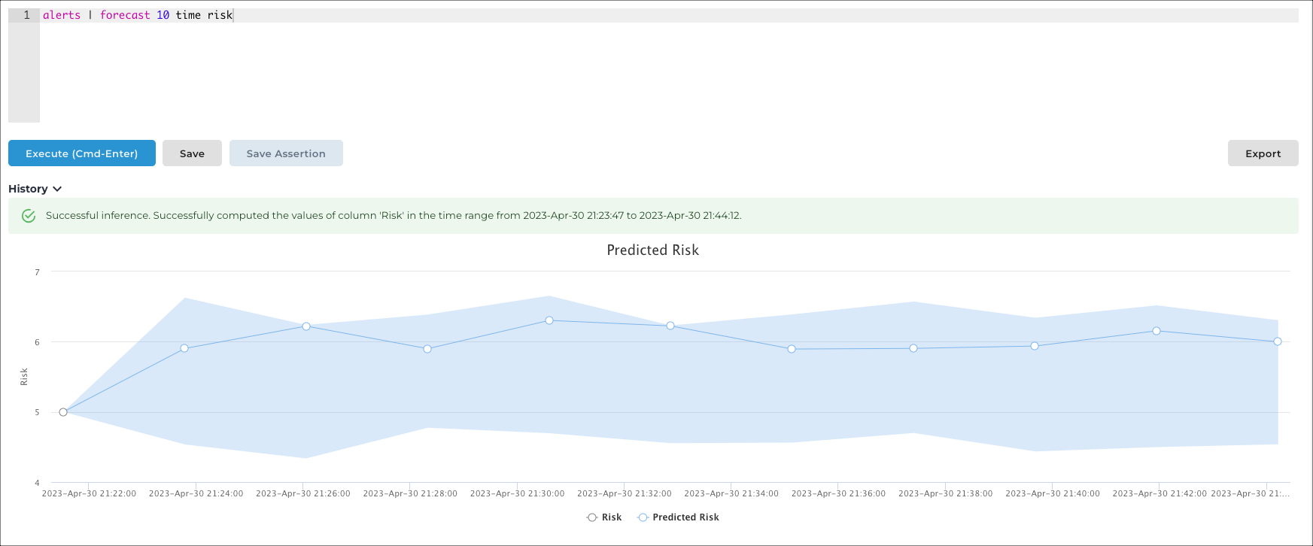The height and width of the screenshot is (546, 1313).
Task: Click the 'Predicted Risk' chart title
Action: [653, 250]
